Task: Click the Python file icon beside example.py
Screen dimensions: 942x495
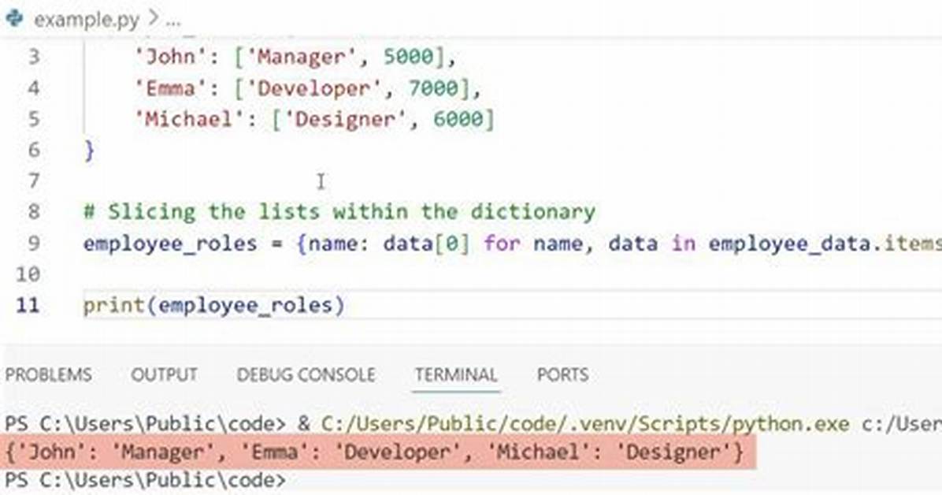Action: (13, 18)
